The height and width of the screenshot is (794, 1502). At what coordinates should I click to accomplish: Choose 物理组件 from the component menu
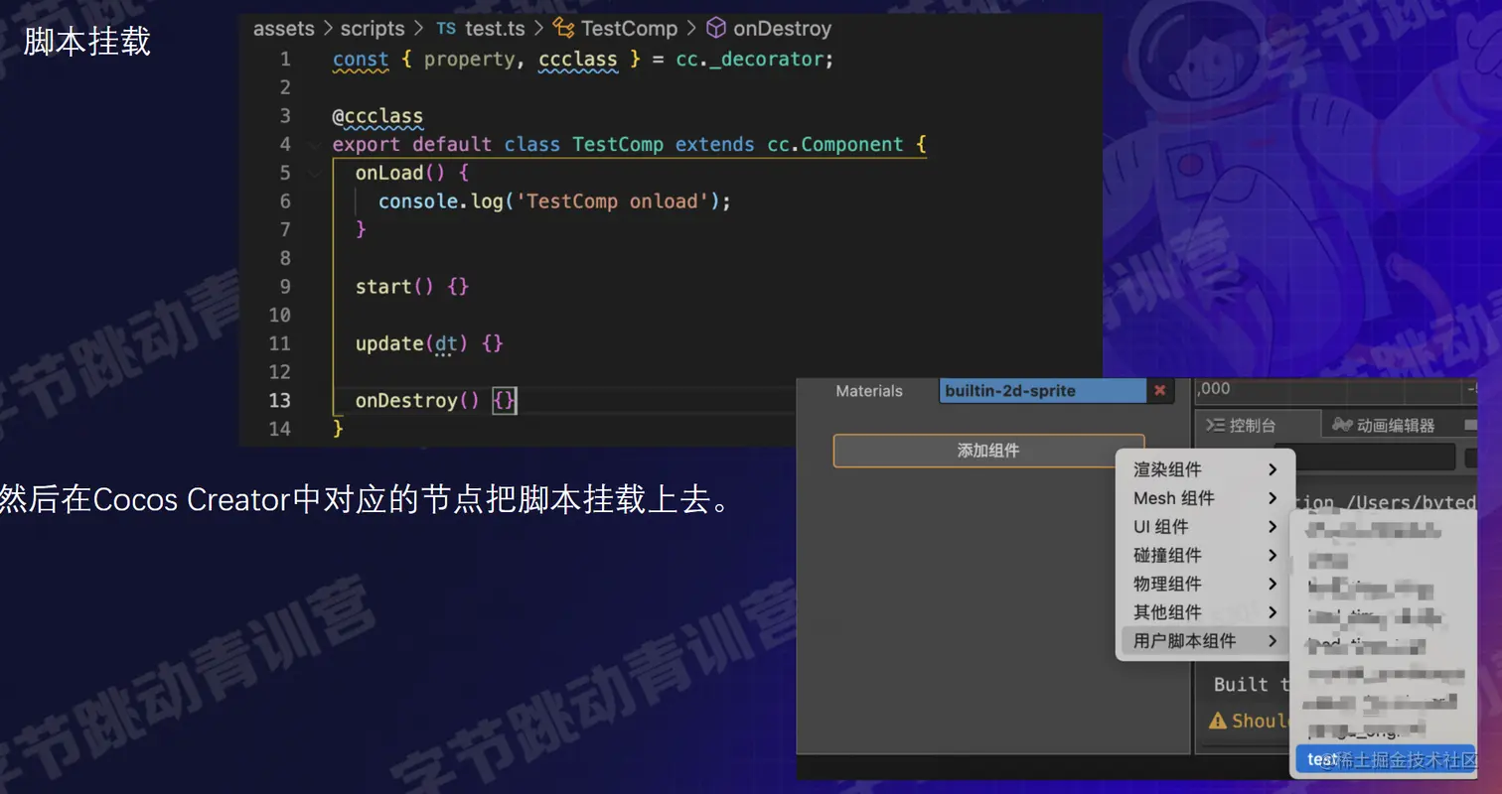[x=1205, y=584]
